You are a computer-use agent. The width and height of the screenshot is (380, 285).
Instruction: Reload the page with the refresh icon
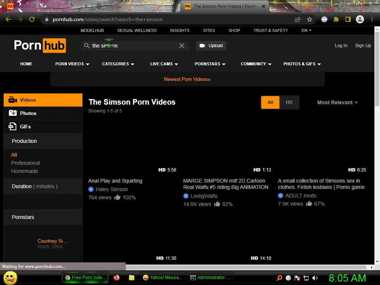32,19
